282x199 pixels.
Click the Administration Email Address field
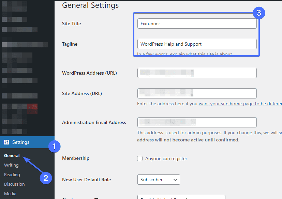click(x=197, y=122)
